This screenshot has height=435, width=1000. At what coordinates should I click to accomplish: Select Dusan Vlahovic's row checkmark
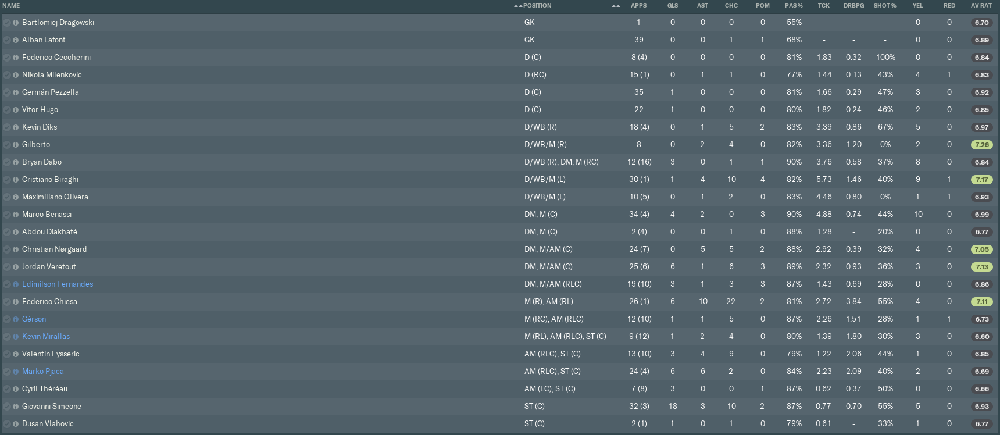coord(7,424)
